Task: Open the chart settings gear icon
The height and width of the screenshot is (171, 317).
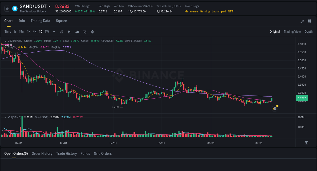Action: 92,32
